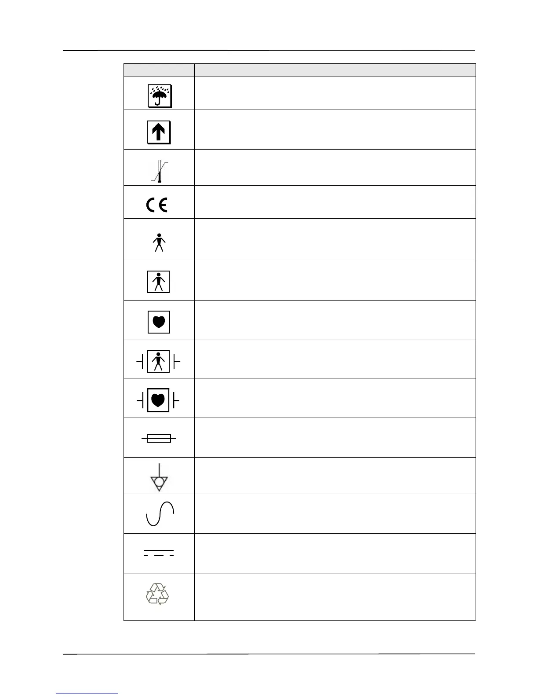538x697 pixels.
Task: Click the description cell beside recycling symbol
Action: 335,597
